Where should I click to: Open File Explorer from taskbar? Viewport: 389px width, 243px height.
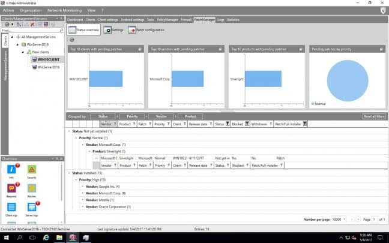tap(59, 238)
